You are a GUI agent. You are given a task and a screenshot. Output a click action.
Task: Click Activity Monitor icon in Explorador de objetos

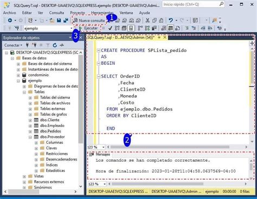pyautogui.click(x=62, y=45)
